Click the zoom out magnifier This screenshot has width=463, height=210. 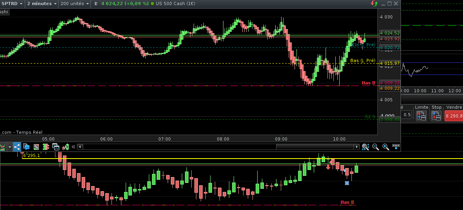coord(375,146)
